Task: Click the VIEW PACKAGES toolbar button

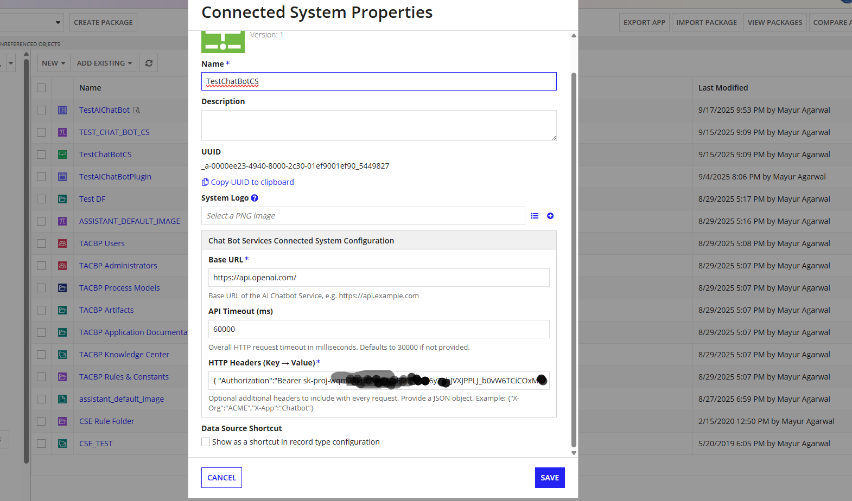Action: point(774,23)
